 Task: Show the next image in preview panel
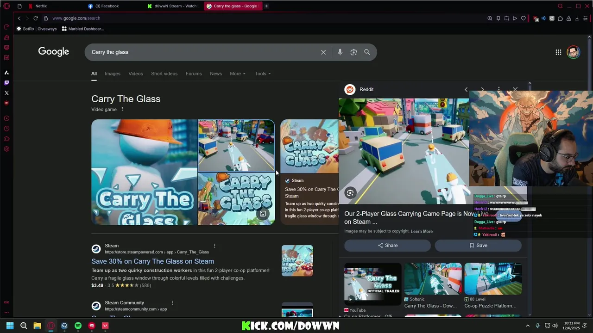[x=482, y=89]
